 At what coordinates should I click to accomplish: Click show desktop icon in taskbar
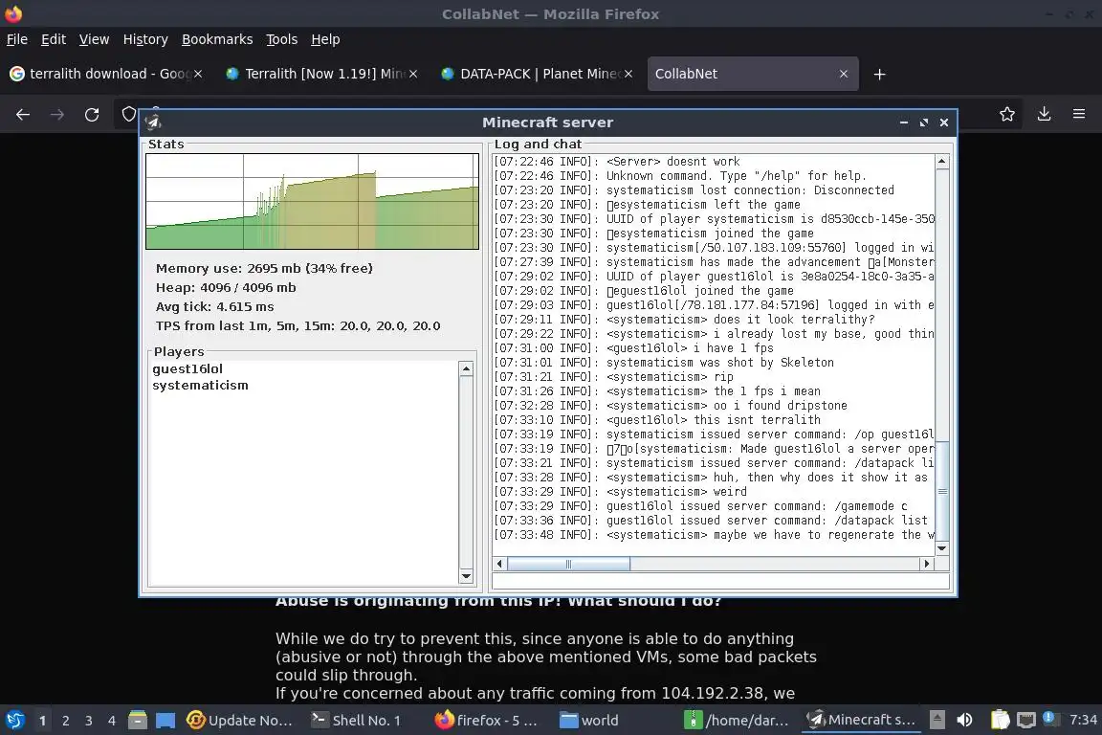click(x=165, y=721)
